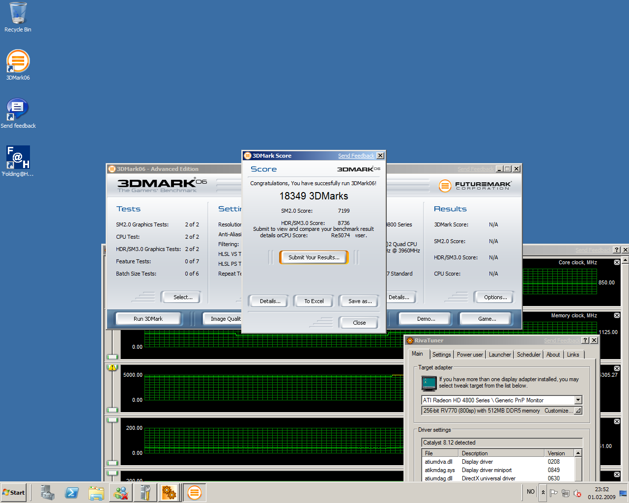Viewport: 629px width, 503px height.
Task: Select the atikmdag.sys row in driver list
Action: [498, 470]
